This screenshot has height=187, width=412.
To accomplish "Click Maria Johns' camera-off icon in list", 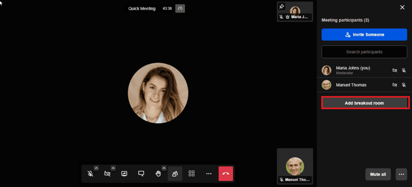I will (395, 70).
